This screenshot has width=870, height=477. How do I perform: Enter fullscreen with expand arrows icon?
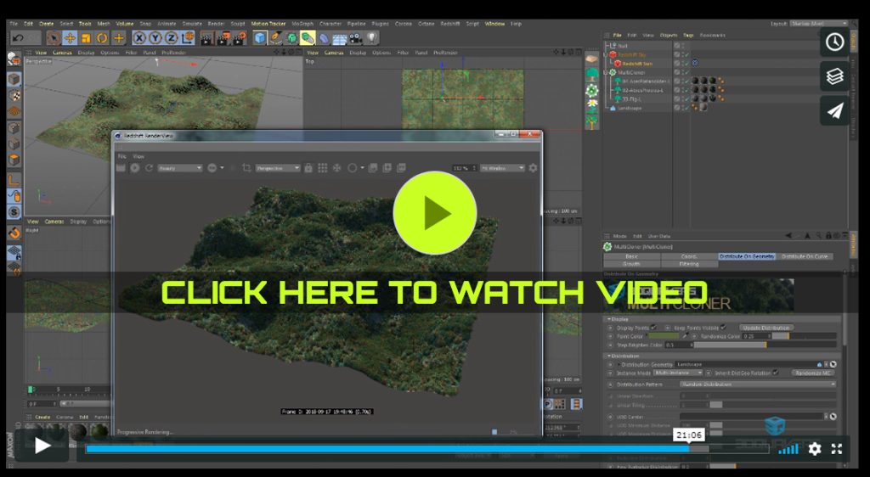pyautogui.click(x=837, y=449)
